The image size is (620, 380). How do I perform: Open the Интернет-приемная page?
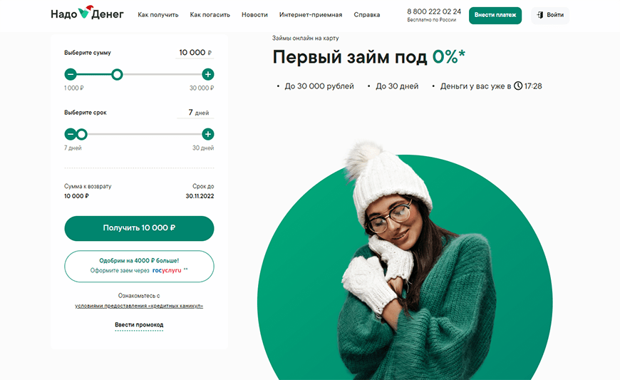point(311,15)
